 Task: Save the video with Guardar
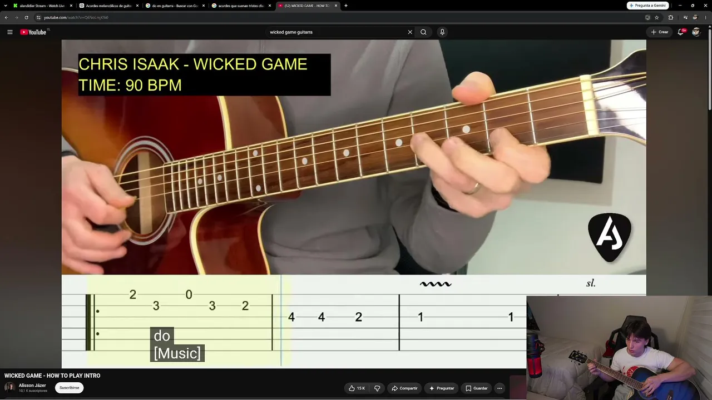pos(477,388)
